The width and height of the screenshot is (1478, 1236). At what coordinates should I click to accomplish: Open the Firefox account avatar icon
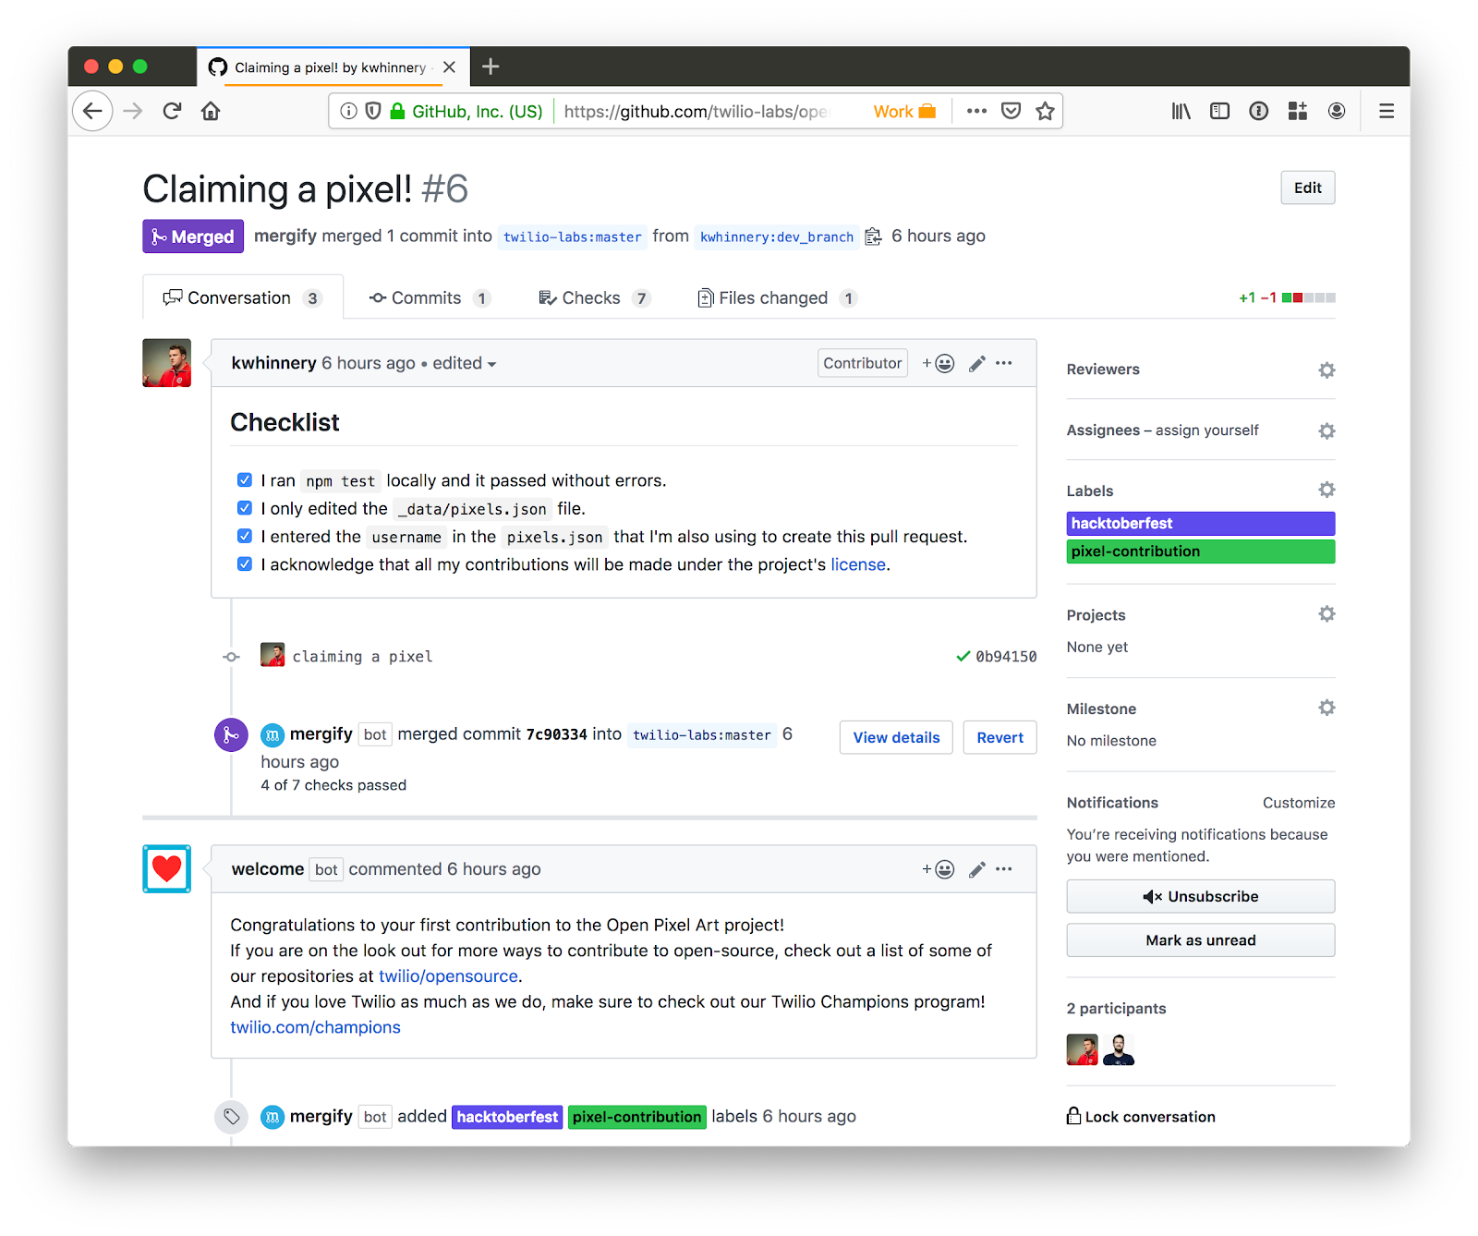[x=1336, y=111]
